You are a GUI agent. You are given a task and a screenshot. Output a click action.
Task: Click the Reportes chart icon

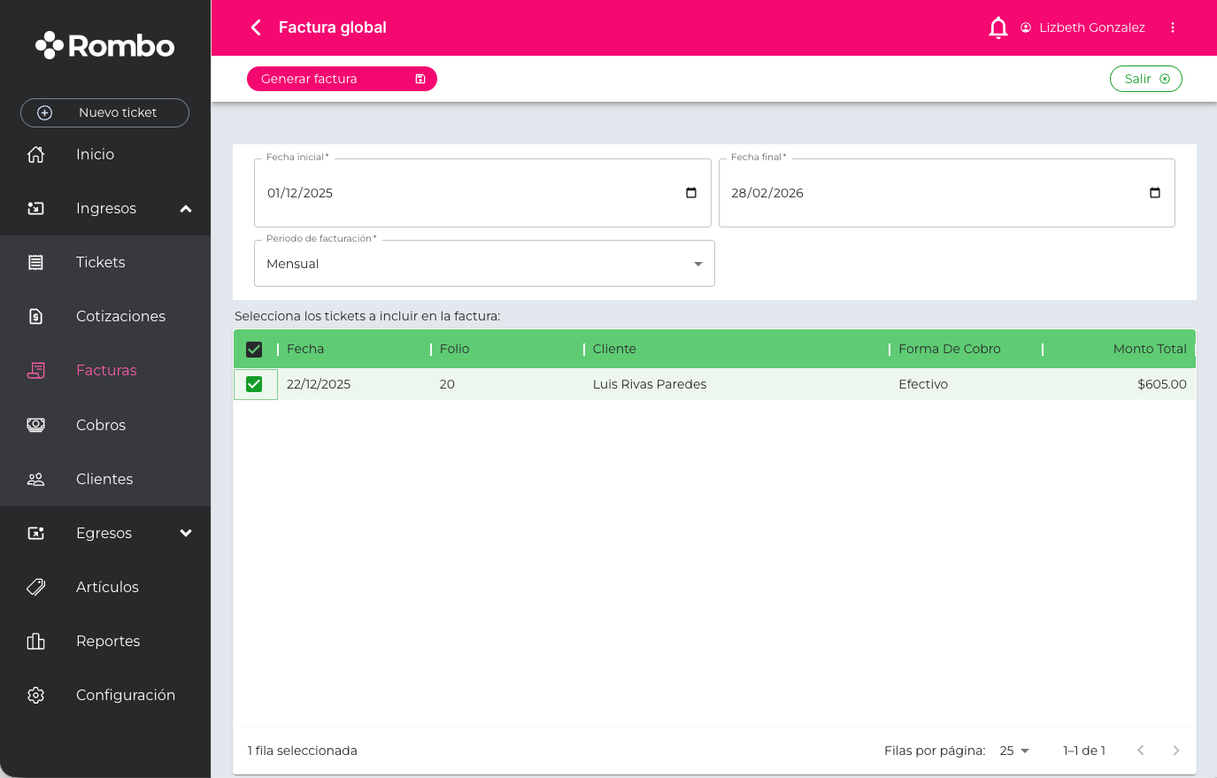36,641
